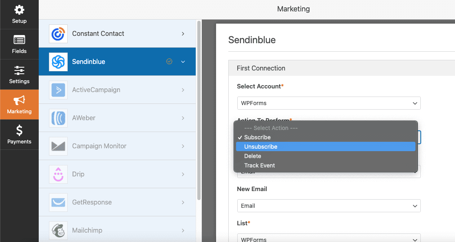
Task: Click the GetResponse logo icon
Action: click(58, 202)
